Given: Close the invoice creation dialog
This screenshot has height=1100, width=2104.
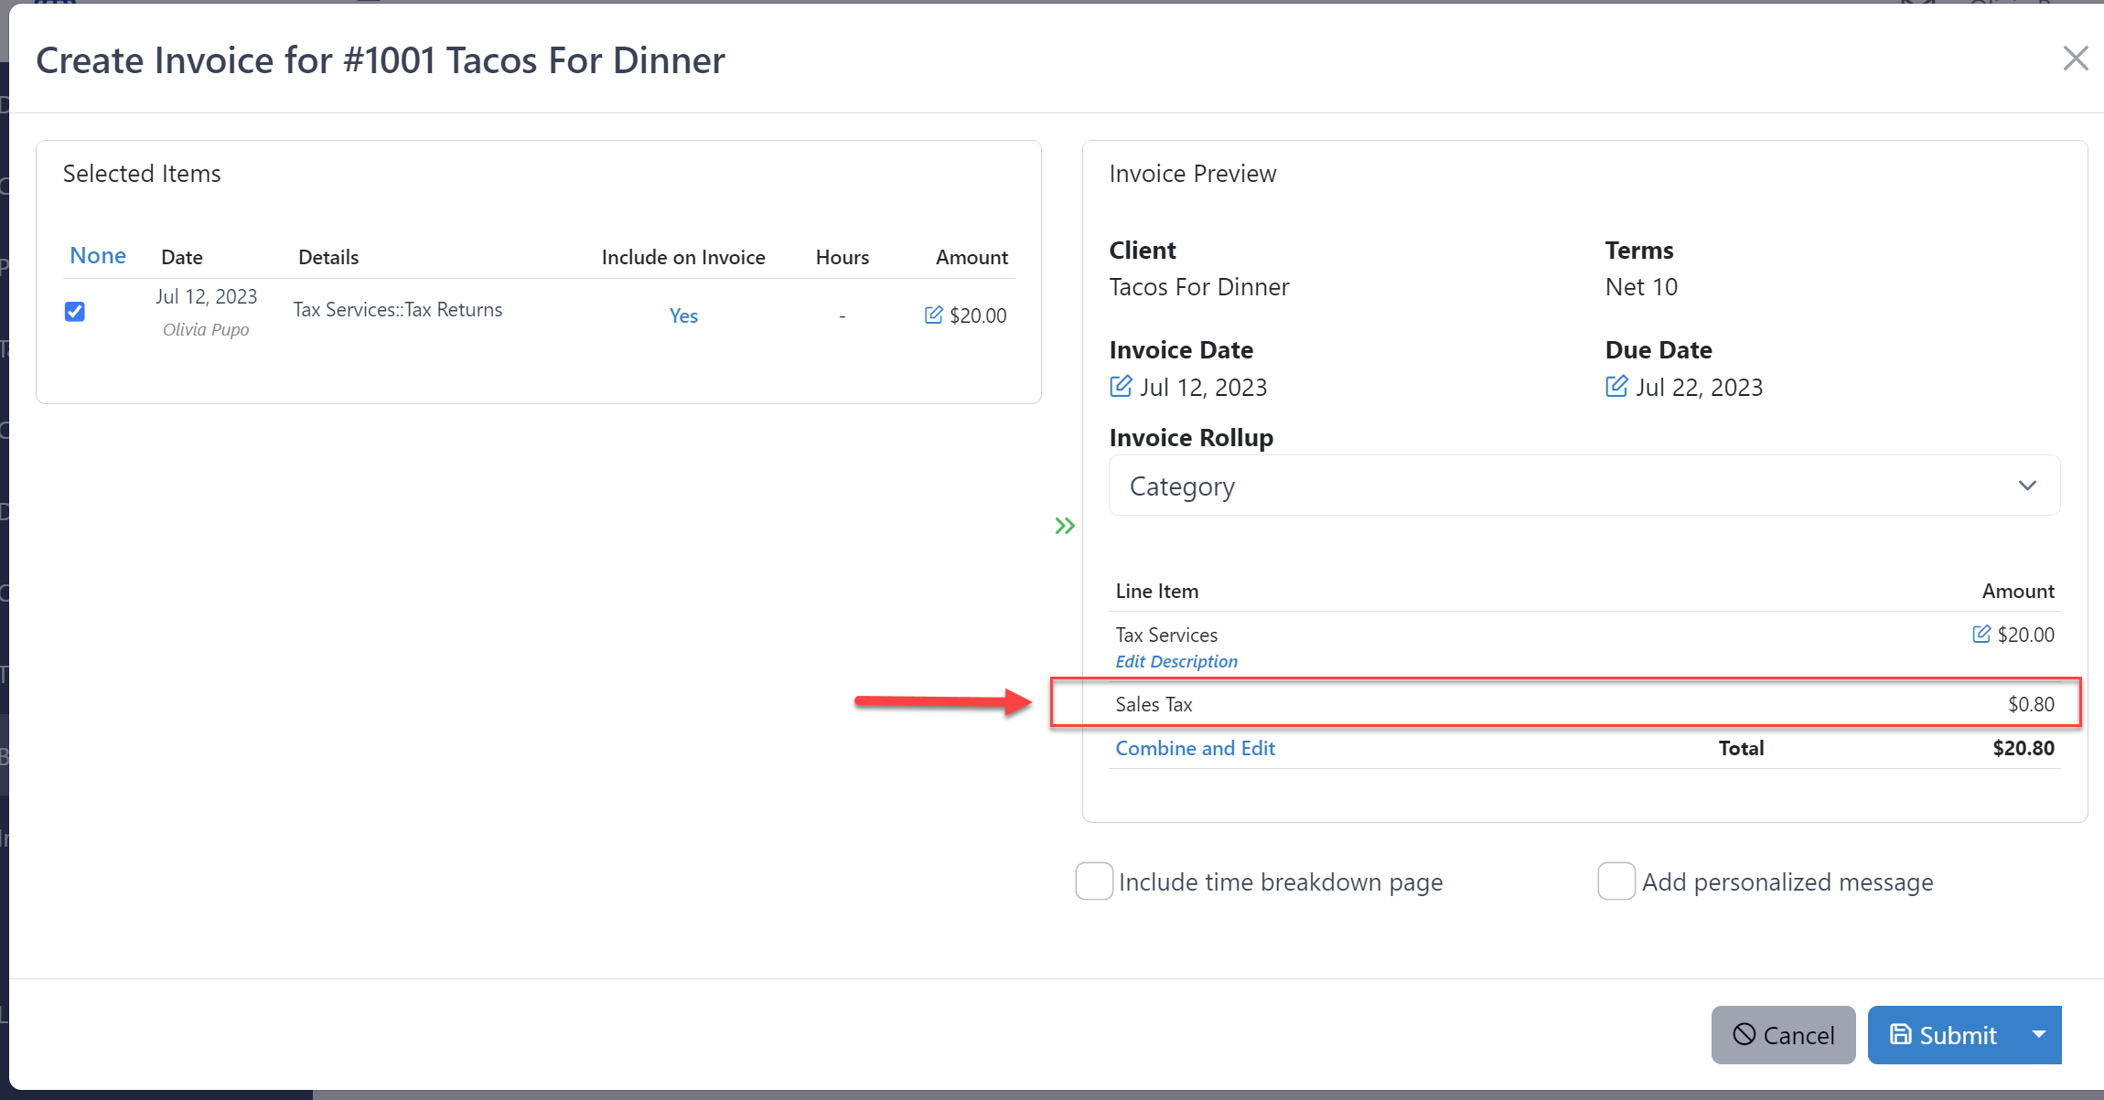Looking at the screenshot, I should (2075, 57).
